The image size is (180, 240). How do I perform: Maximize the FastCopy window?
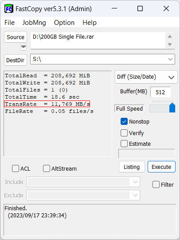click(x=140, y=8)
